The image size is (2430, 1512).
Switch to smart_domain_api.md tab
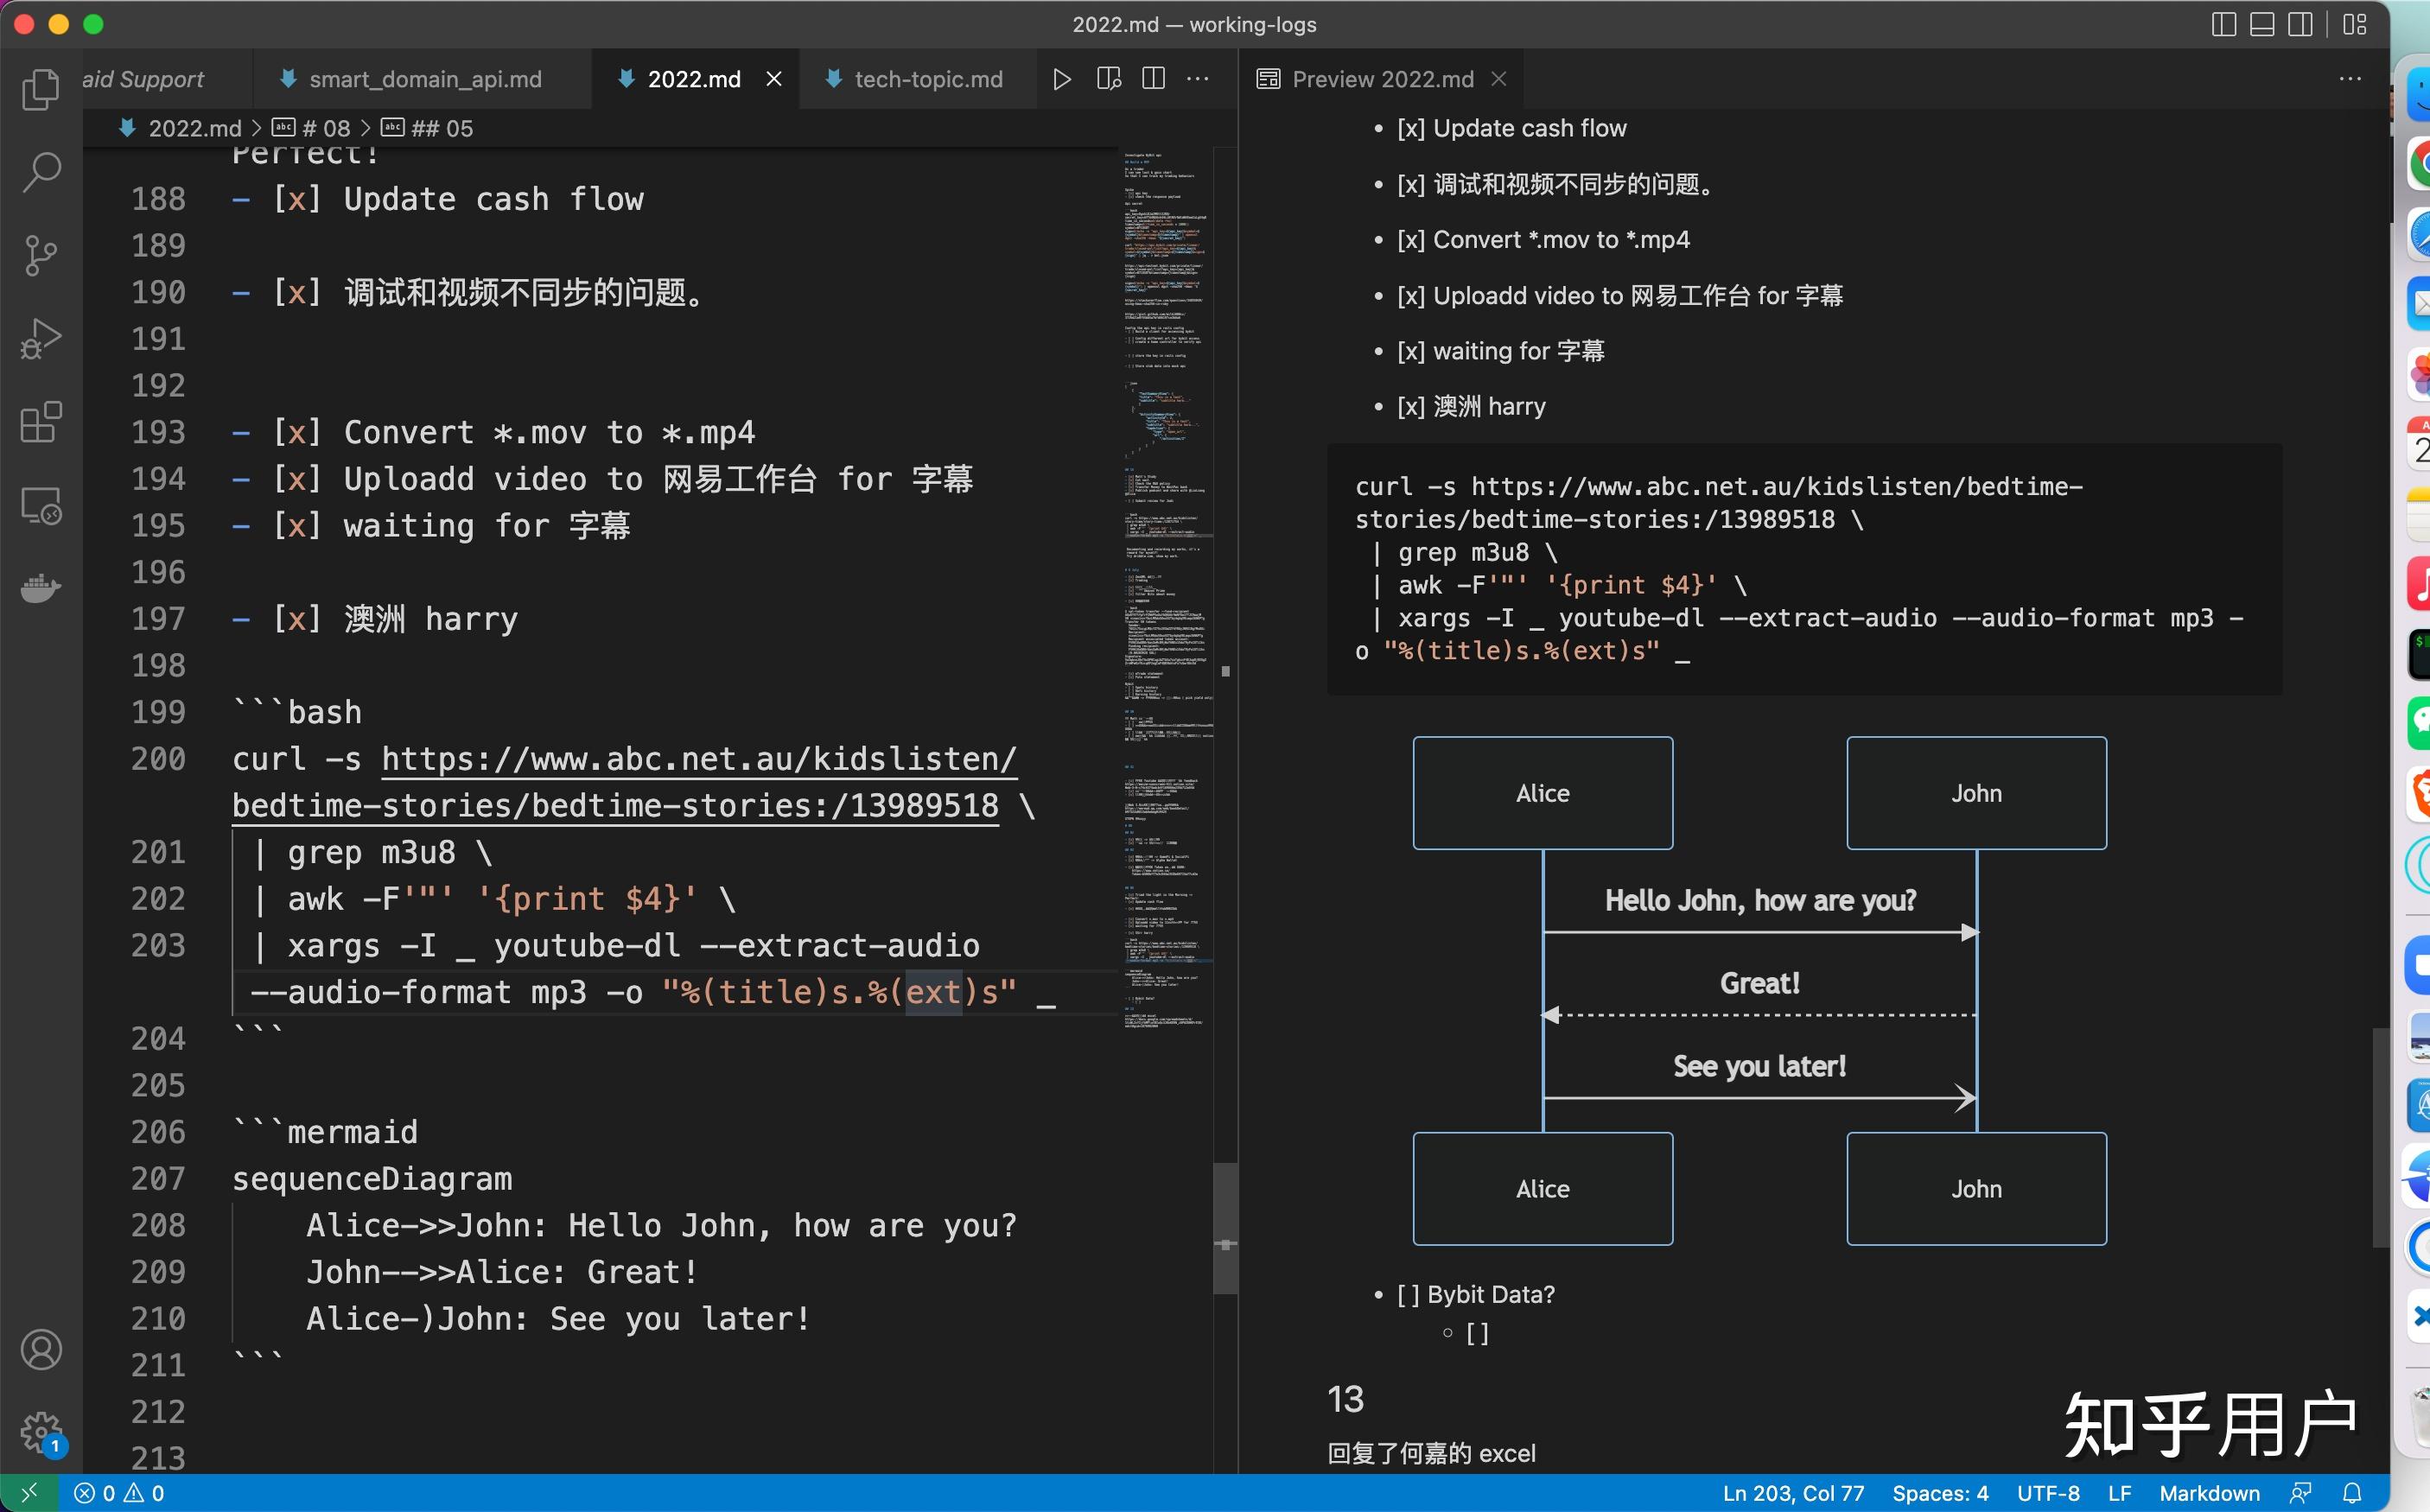point(423,79)
